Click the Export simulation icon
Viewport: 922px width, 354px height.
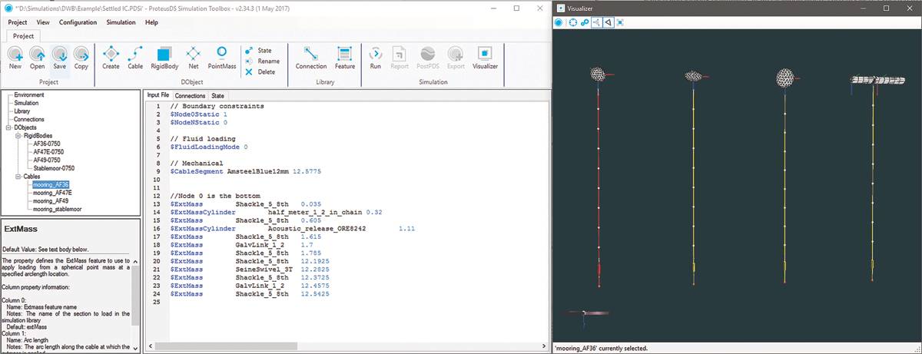pyautogui.click(x=456, y=58)
